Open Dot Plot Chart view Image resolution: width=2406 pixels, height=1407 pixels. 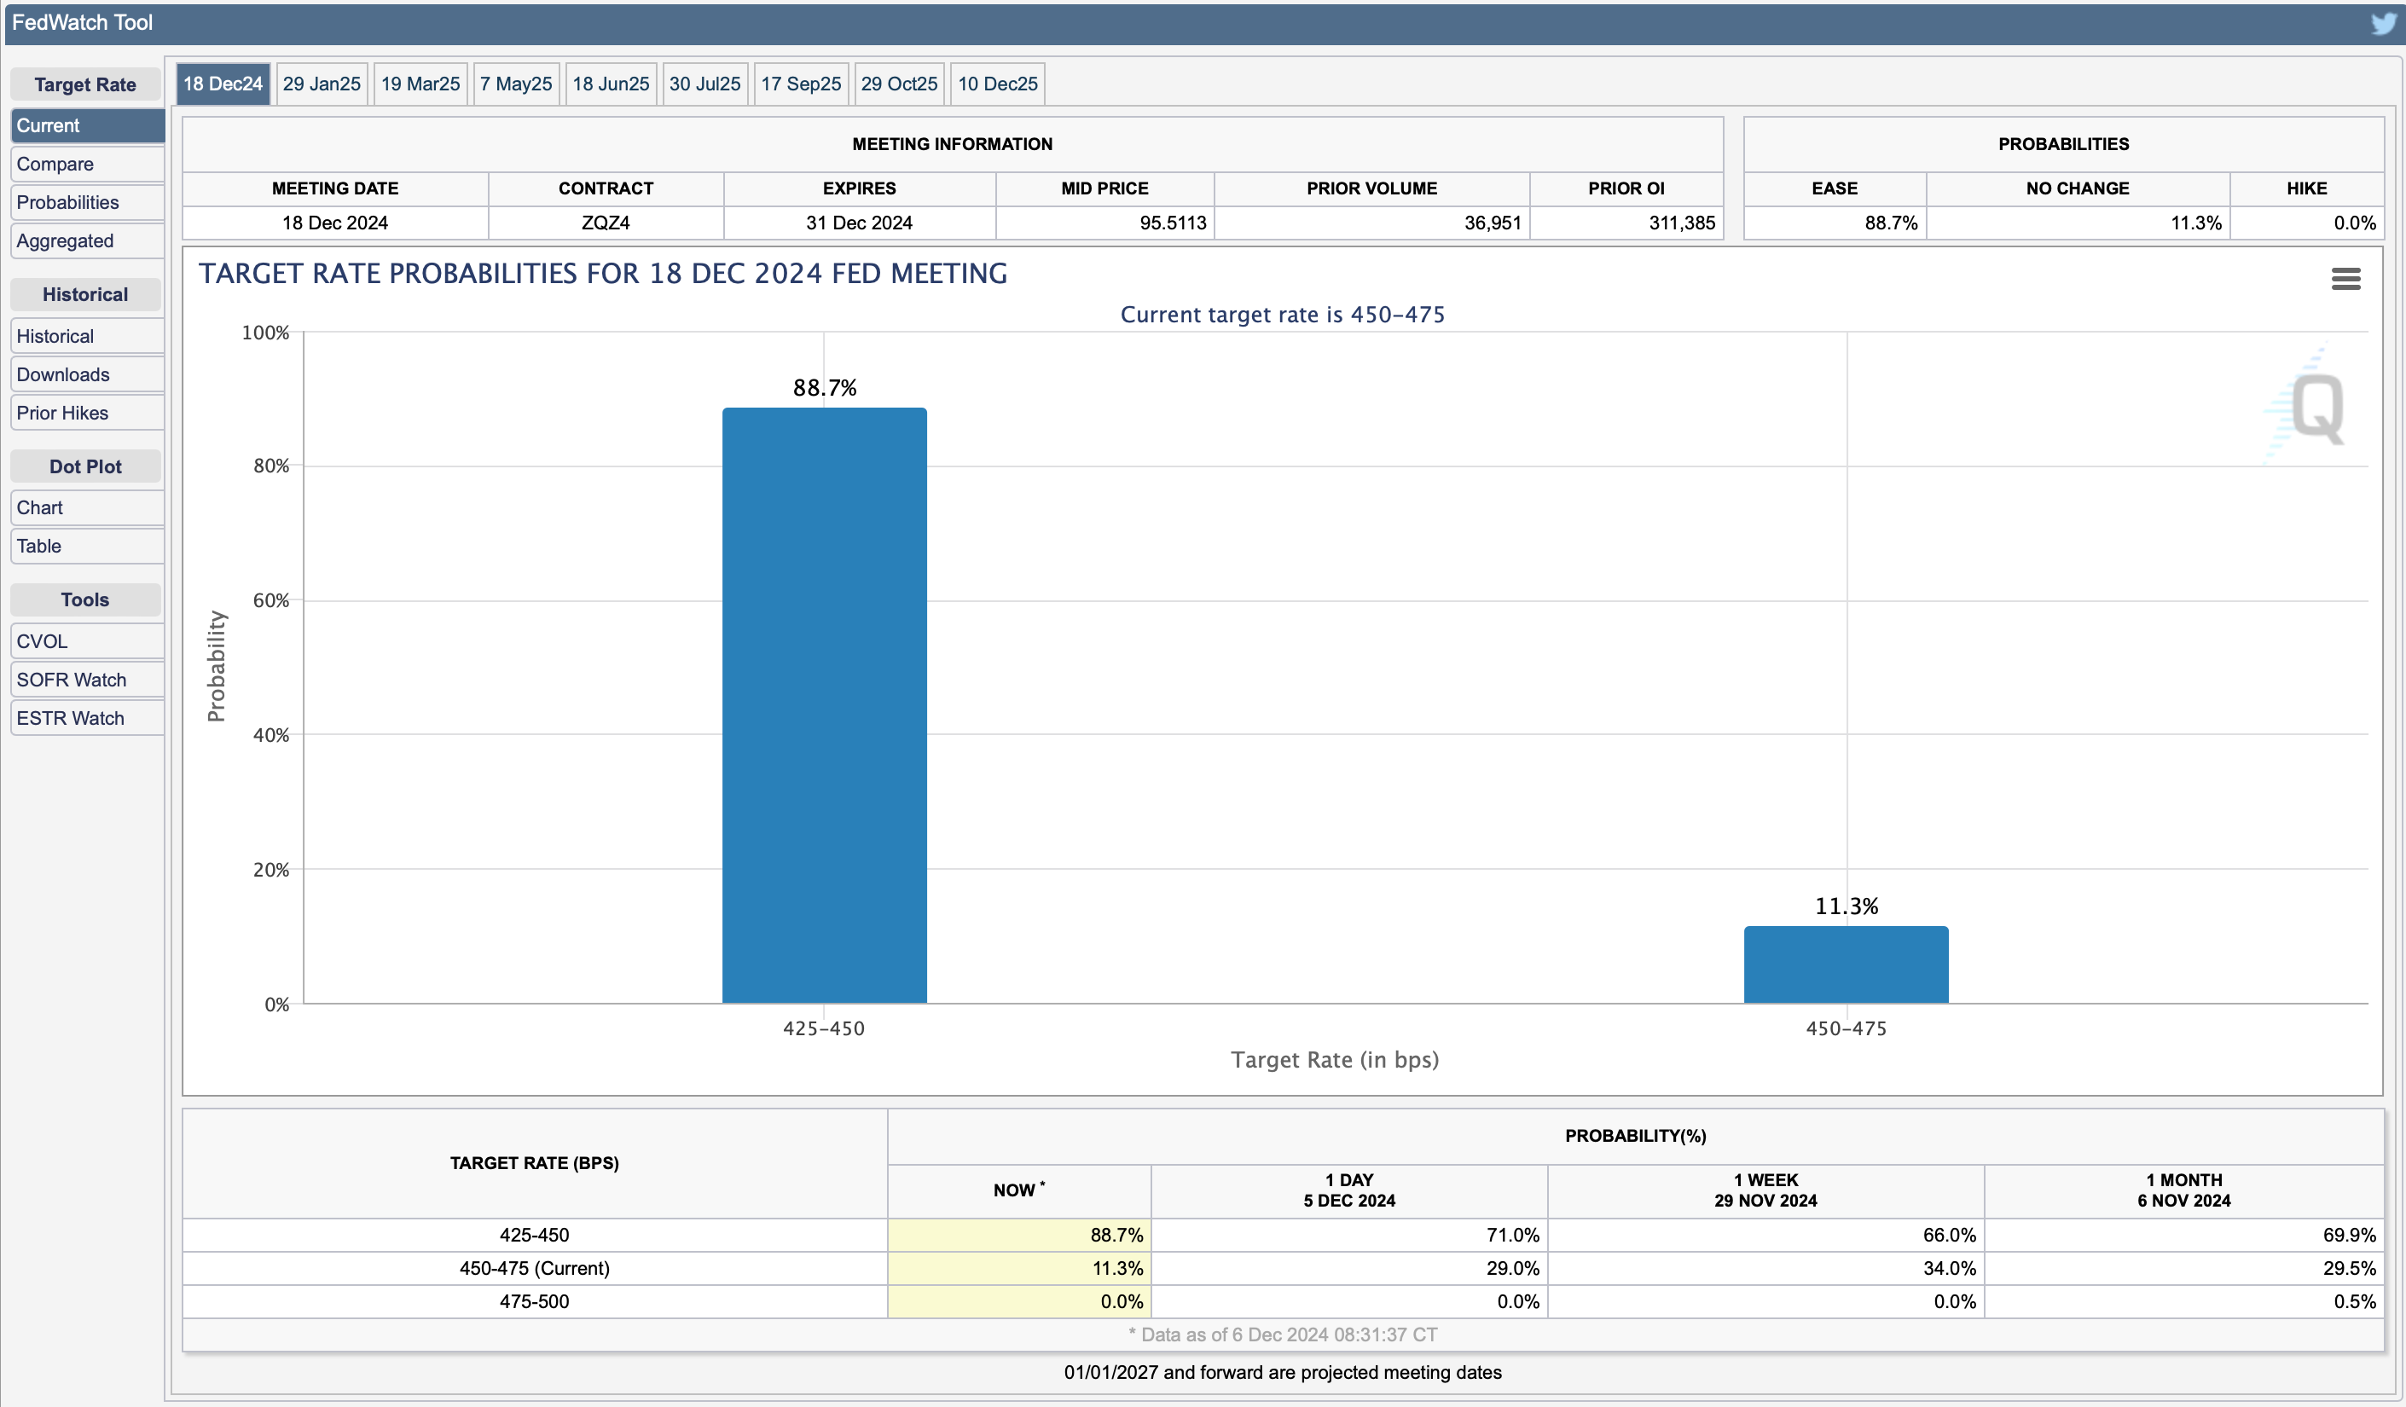(x=86, y=508)
